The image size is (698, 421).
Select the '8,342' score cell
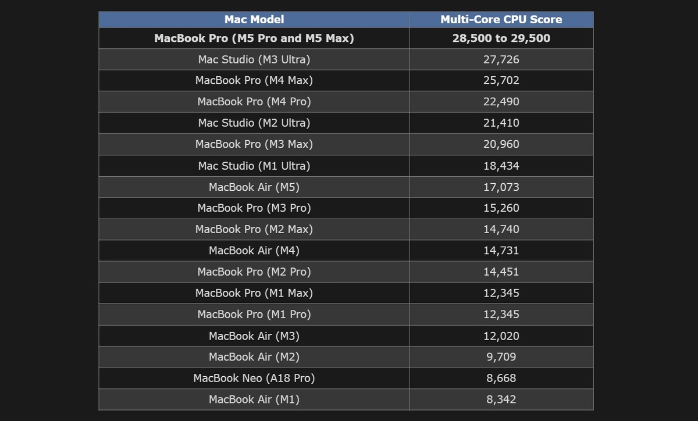coord(501,399)
